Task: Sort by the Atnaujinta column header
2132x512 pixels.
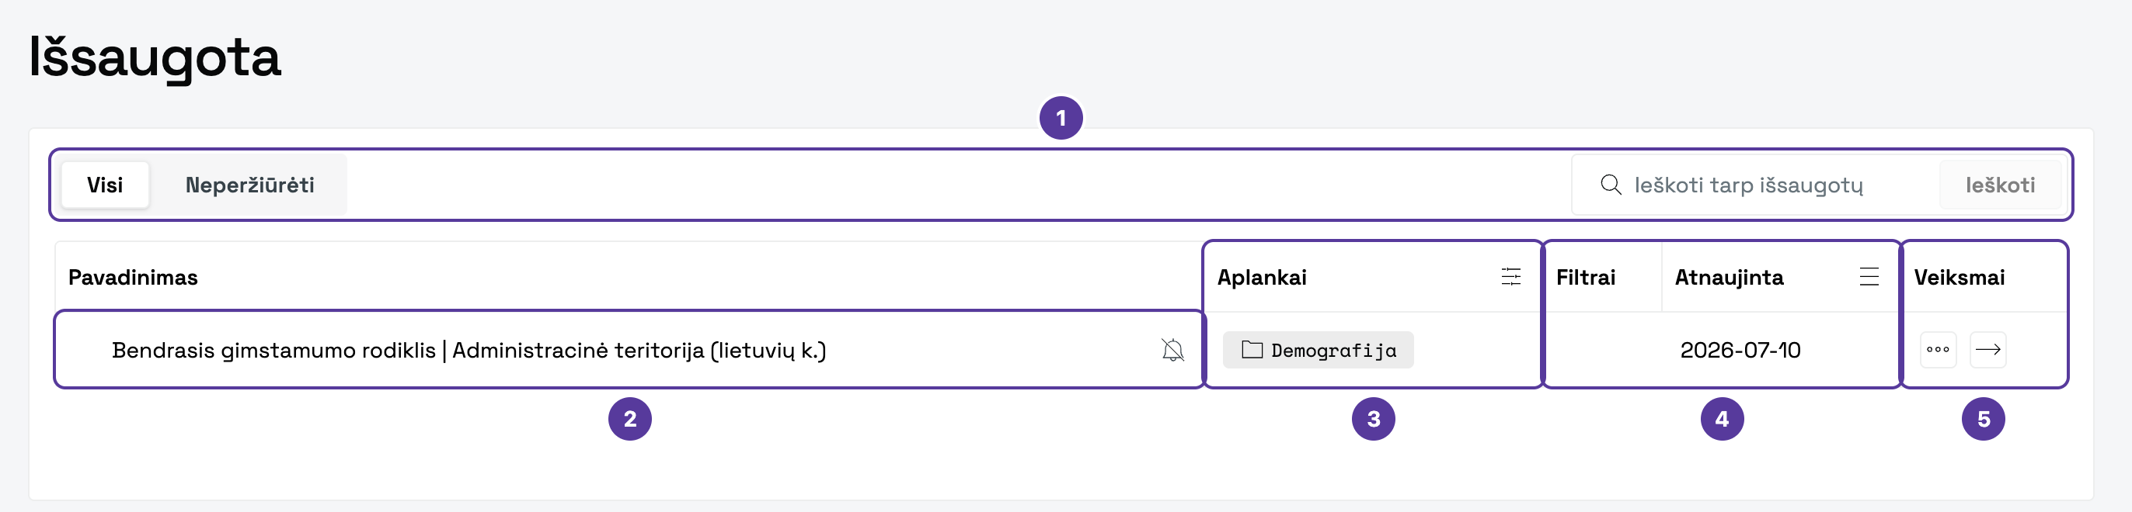Action: 1729,278
